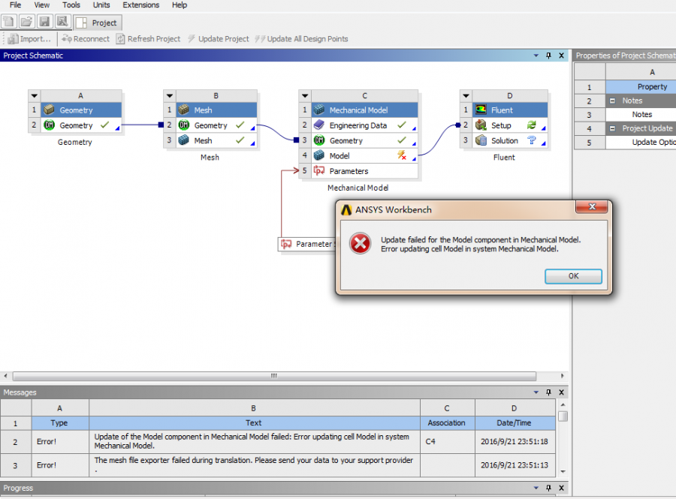Image resolution: width=676 pixels, height=499 pixels.
Task: Select message text about mesh file exporter
Action: (255, 465)
